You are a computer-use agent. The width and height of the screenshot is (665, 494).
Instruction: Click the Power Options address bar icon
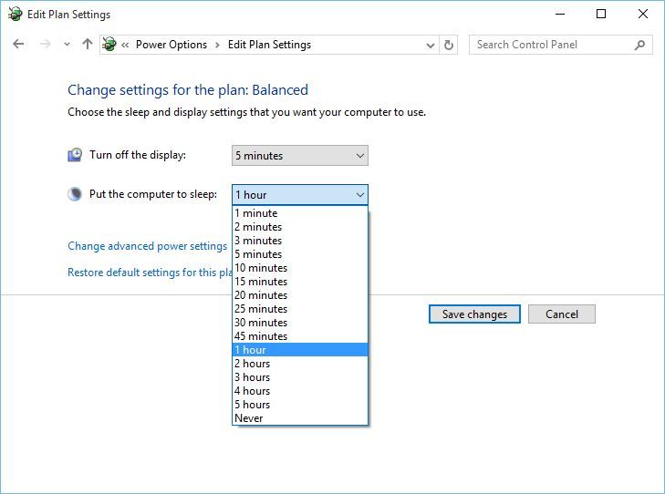[110, 45]
